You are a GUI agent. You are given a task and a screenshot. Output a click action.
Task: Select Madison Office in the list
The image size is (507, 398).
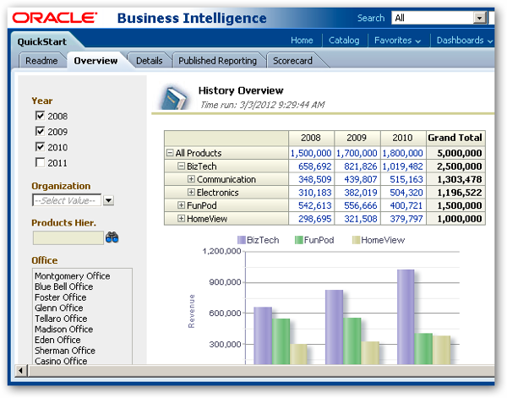tap(64, 330)
